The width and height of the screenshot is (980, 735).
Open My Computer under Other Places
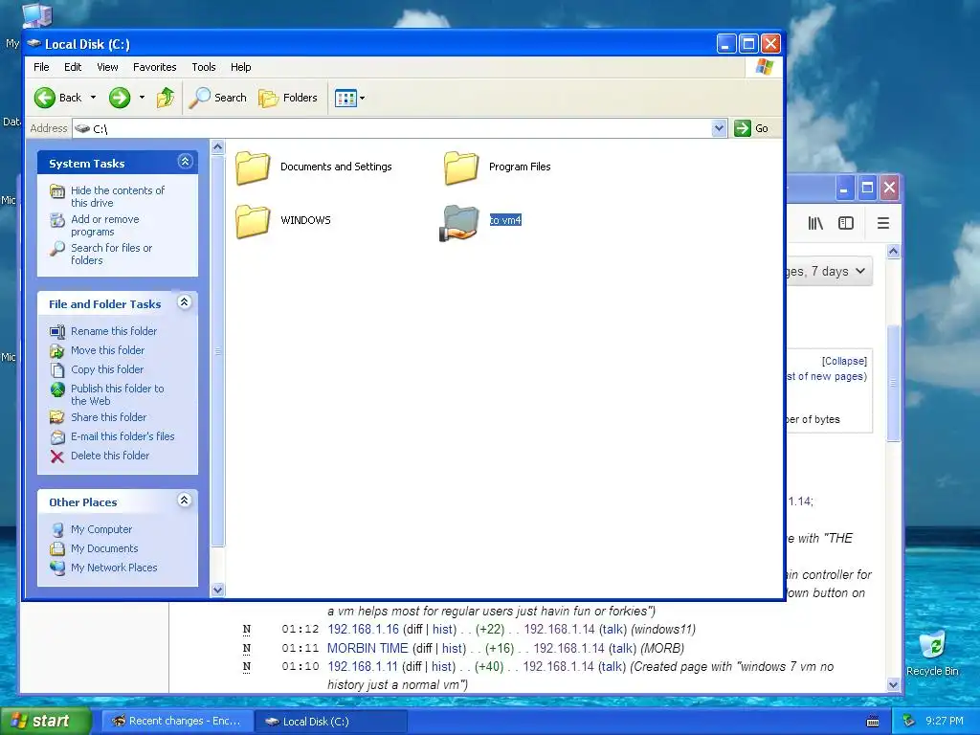pyautogui.click(x=101, y=529)
